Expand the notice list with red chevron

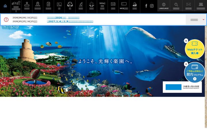[196, 19]
